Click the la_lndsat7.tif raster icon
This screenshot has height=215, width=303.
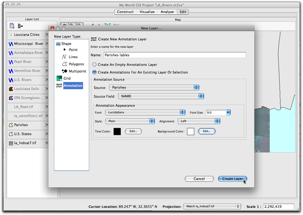[x=11, y=143]
